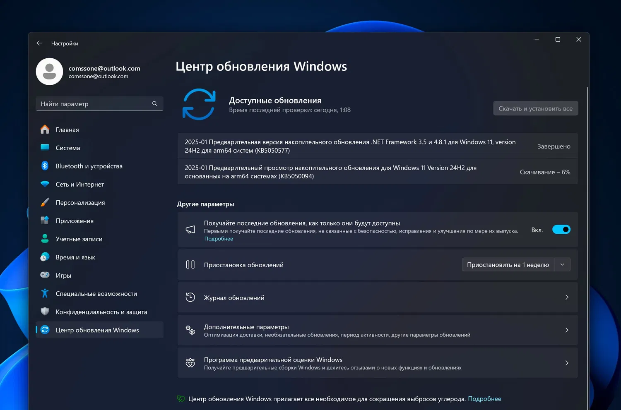Click the vertical scrollbar of settings page
This screenshot has width=621, height=410.
pos(587,248)
